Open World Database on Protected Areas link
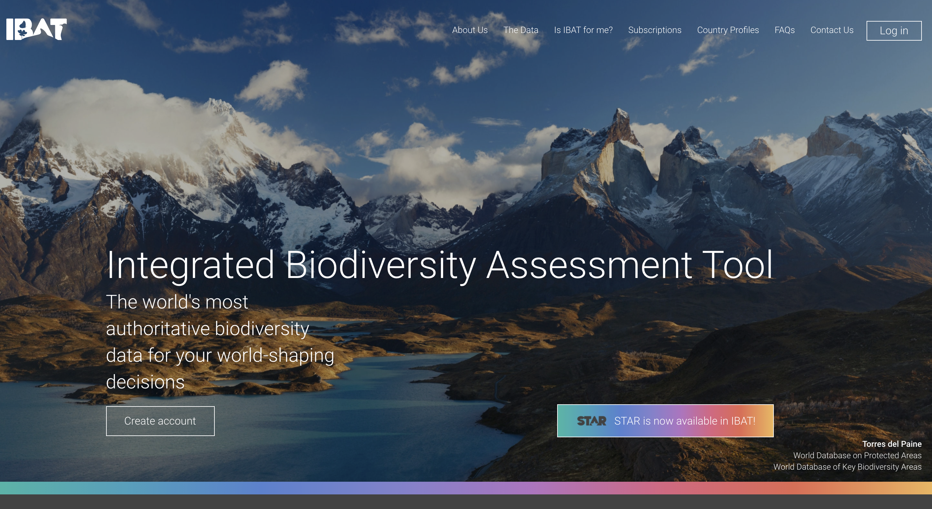Viewport: 932px width, 509px height. tap(857, 455)
